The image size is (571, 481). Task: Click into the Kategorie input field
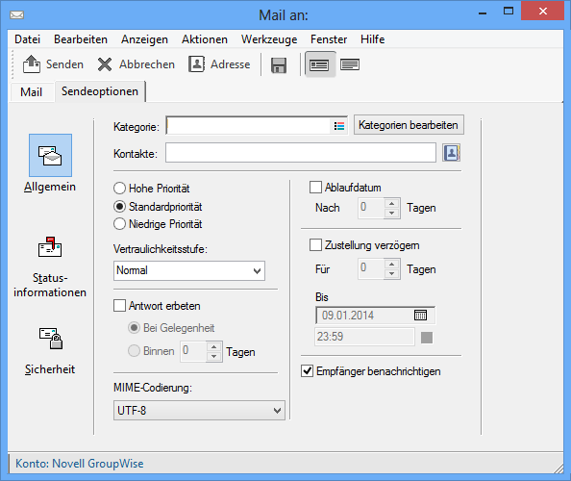tap(248, 126)
